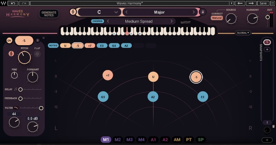Add a new snapshot with plus button

267,49
